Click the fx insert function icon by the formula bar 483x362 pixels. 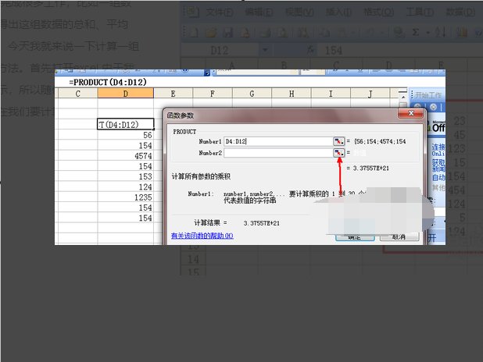[x=310, y=50]
